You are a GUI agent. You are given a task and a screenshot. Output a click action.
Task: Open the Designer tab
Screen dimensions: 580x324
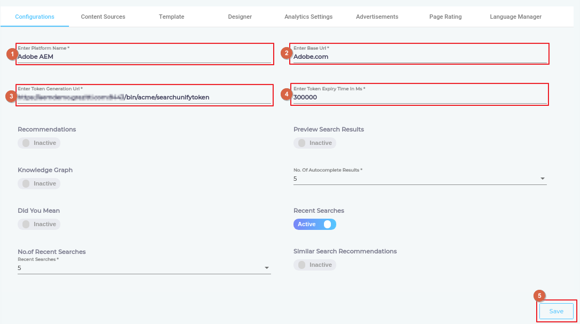click(x=240, y=17)
